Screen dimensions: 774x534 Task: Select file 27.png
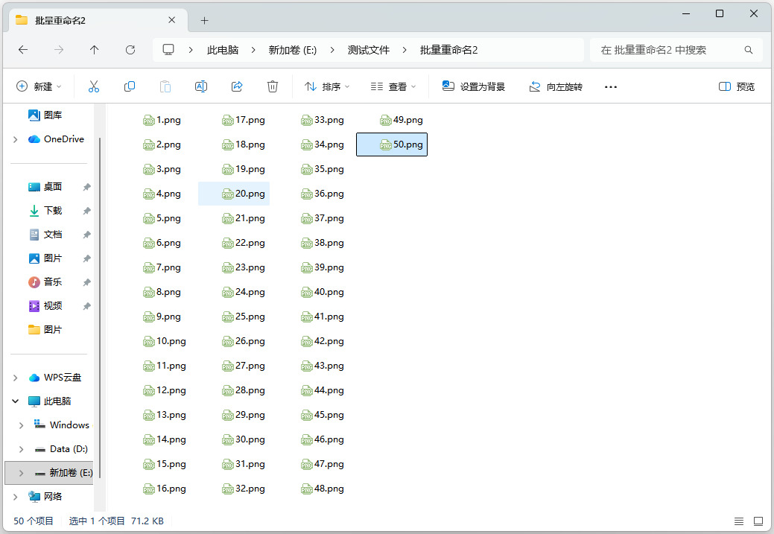pyautogui.click(x=244, y=366)
